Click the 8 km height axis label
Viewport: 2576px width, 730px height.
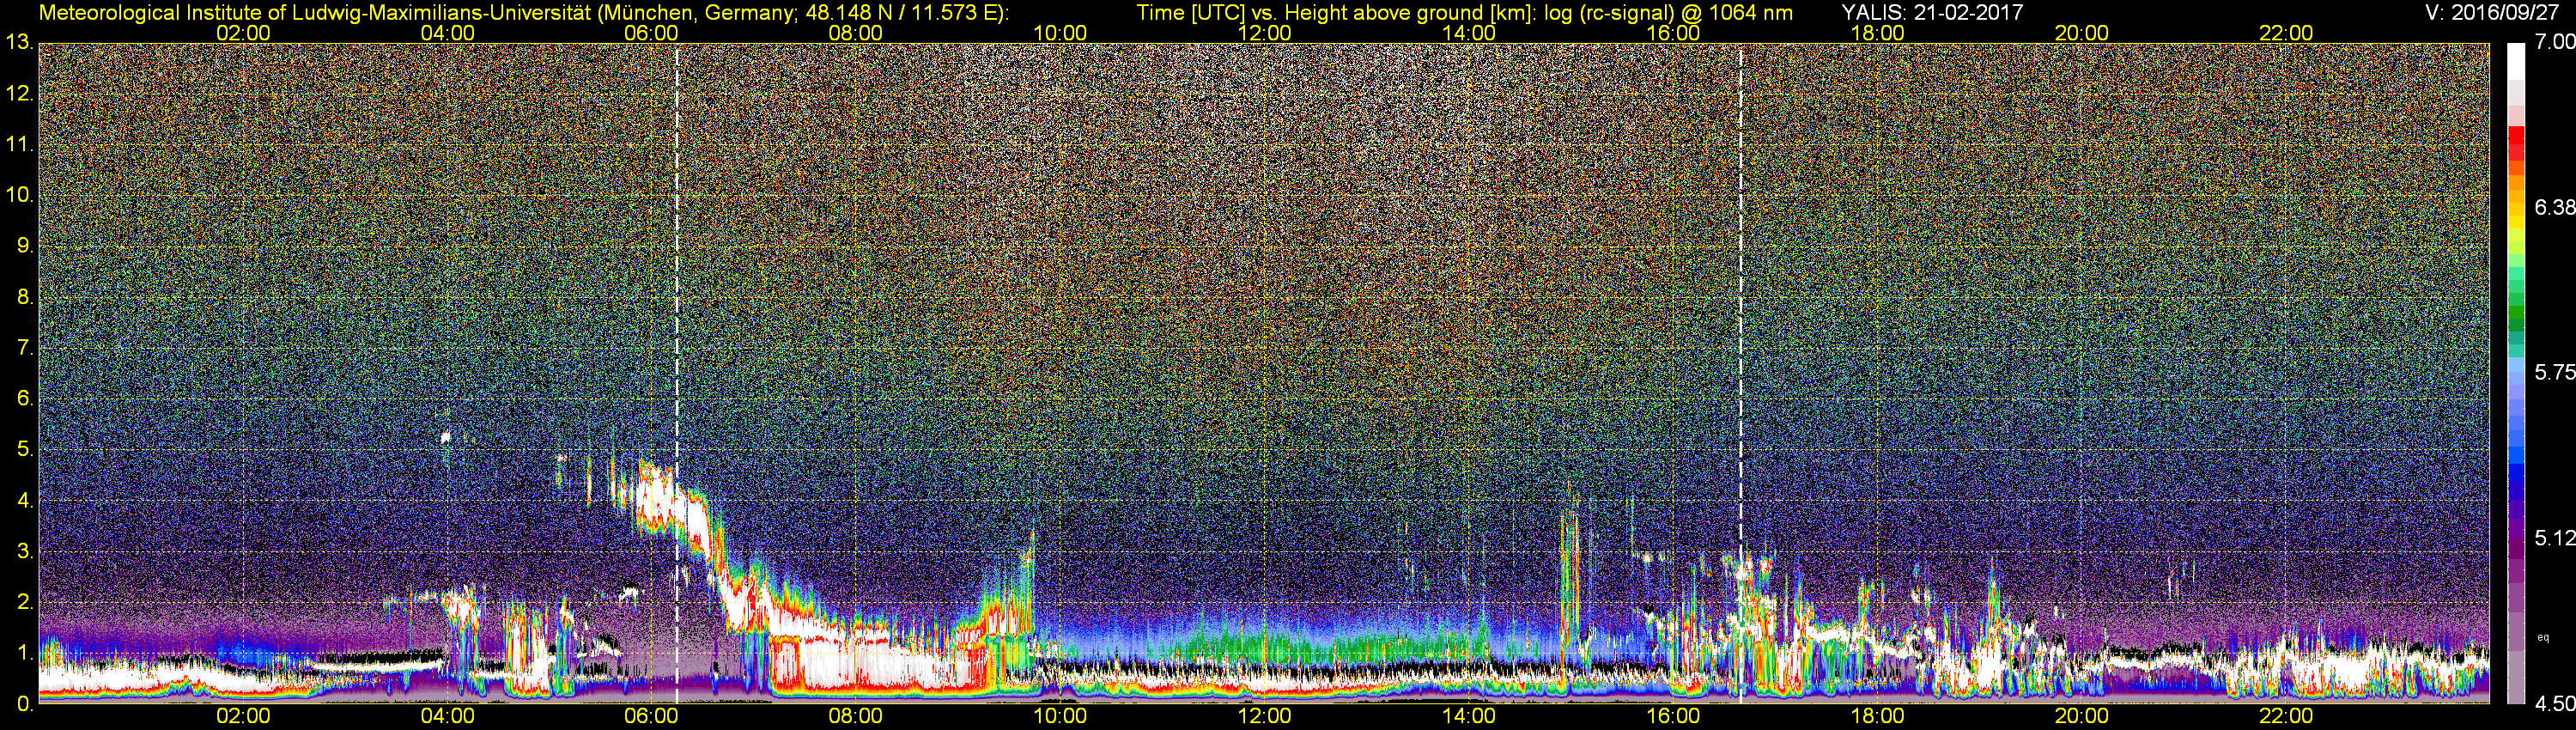[25, 296]
